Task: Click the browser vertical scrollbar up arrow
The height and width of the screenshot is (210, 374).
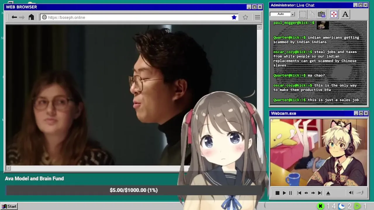Action: [259, 27]
